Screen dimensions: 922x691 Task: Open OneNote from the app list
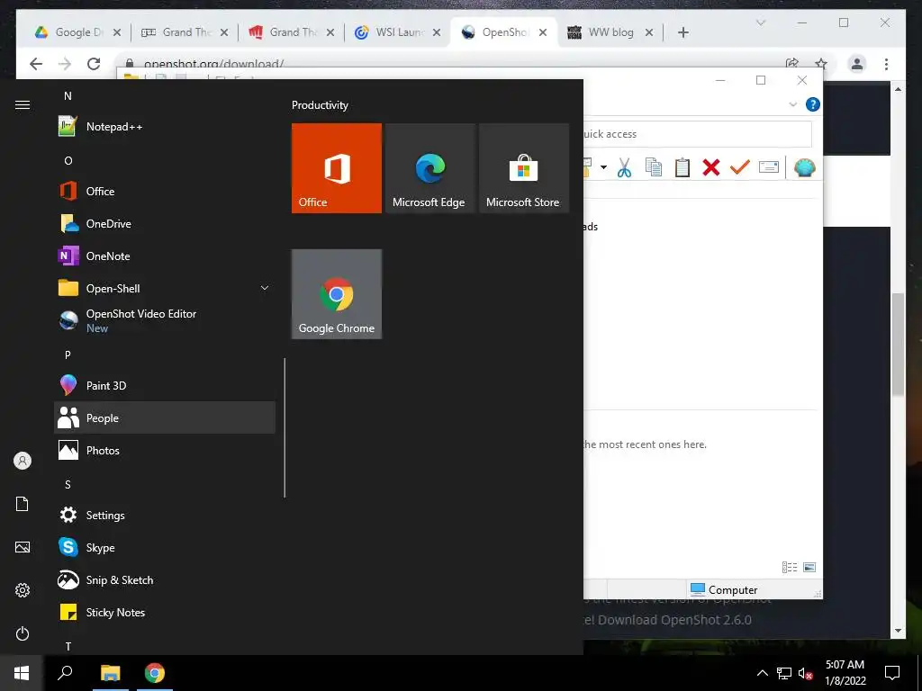(x=165, y=256)
